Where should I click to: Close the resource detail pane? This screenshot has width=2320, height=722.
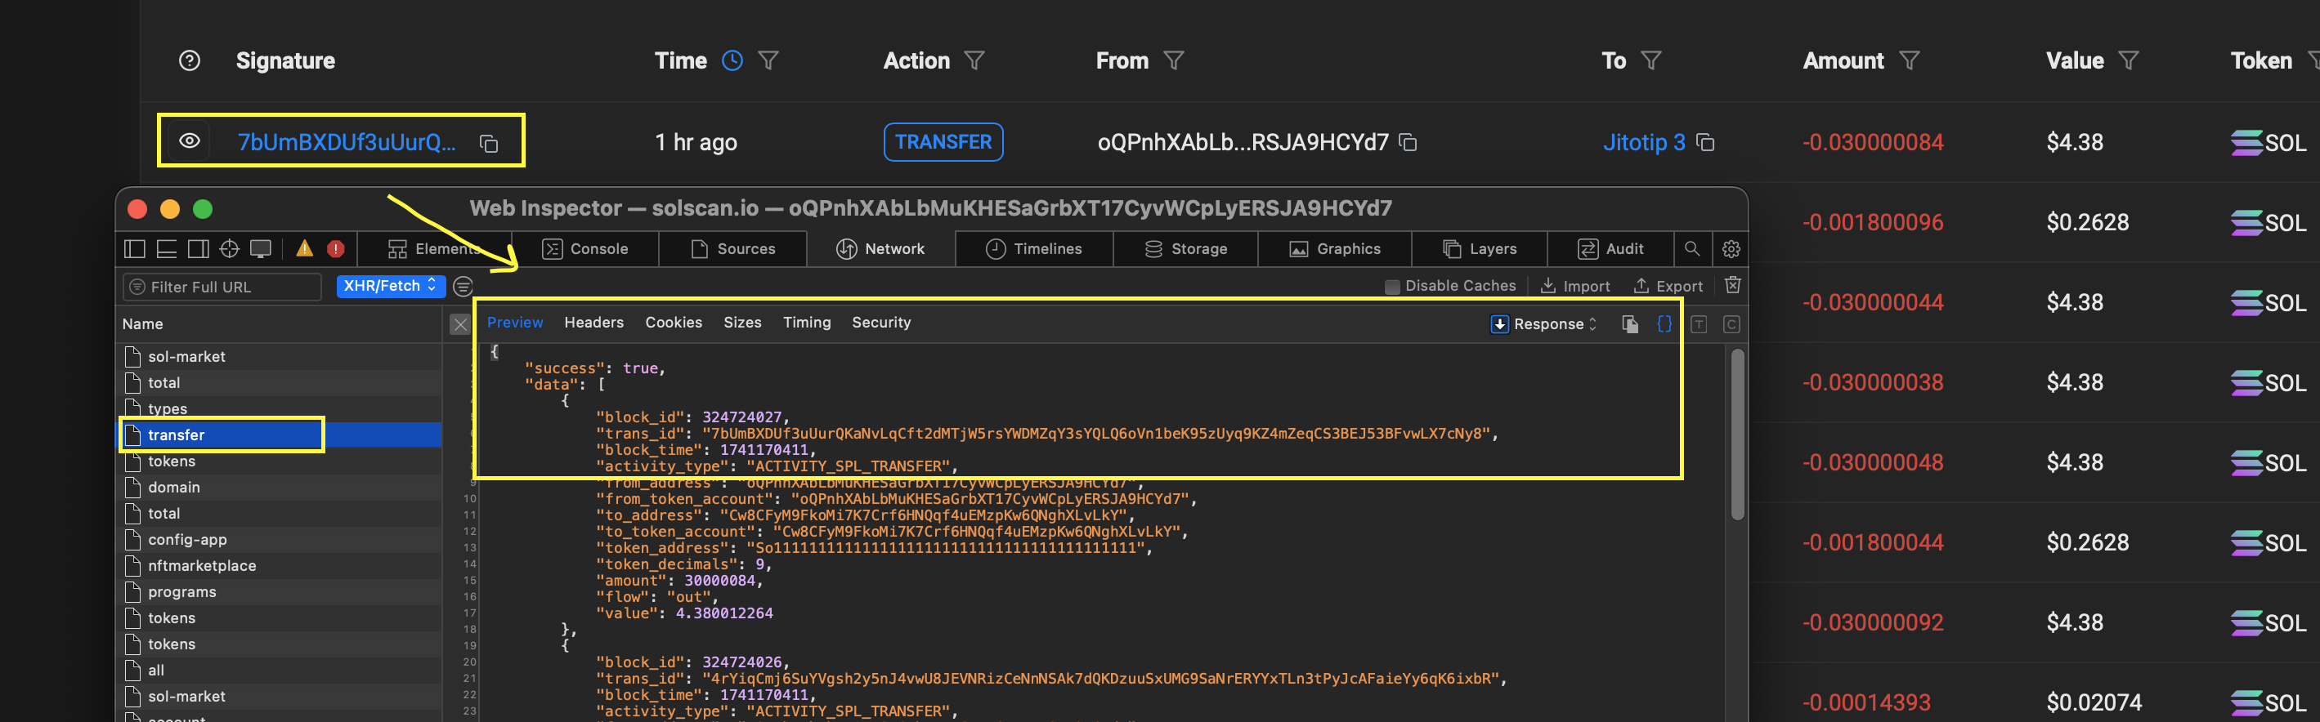click(460, 324)
